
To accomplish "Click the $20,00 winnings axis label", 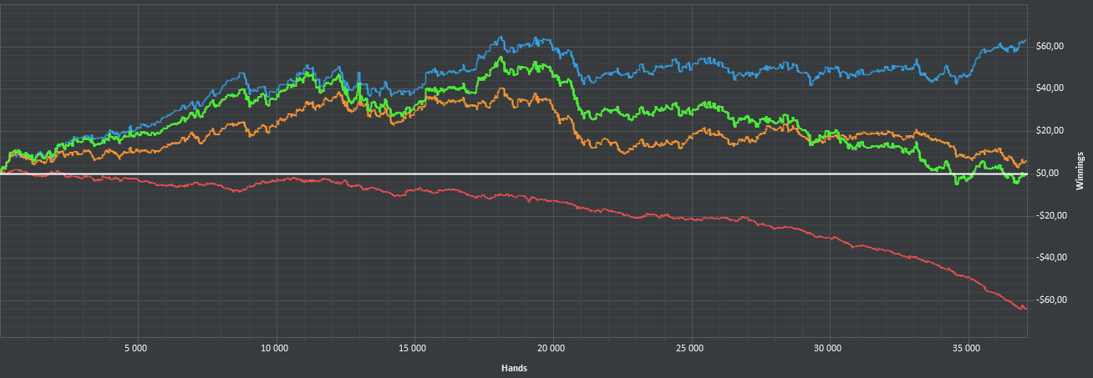I will point(1049,131).
